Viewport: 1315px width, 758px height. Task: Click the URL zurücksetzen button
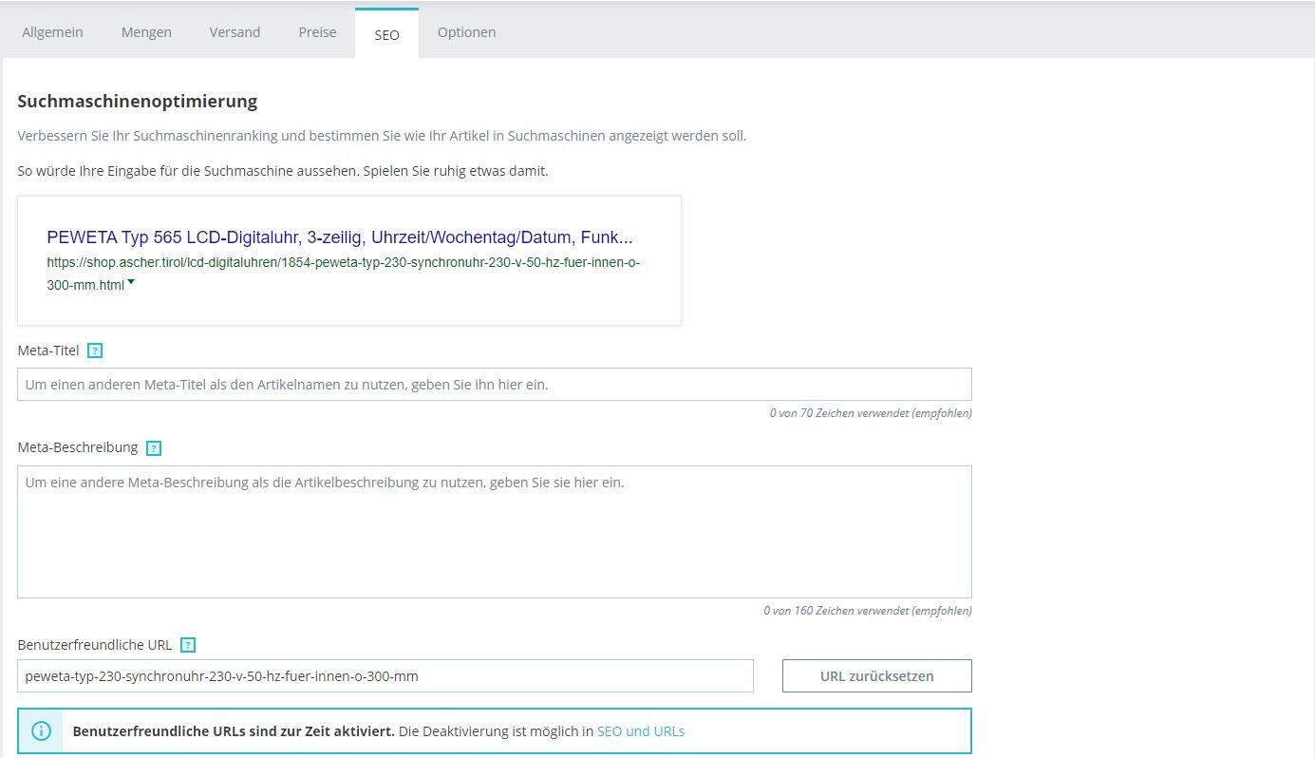pos(877,676)
